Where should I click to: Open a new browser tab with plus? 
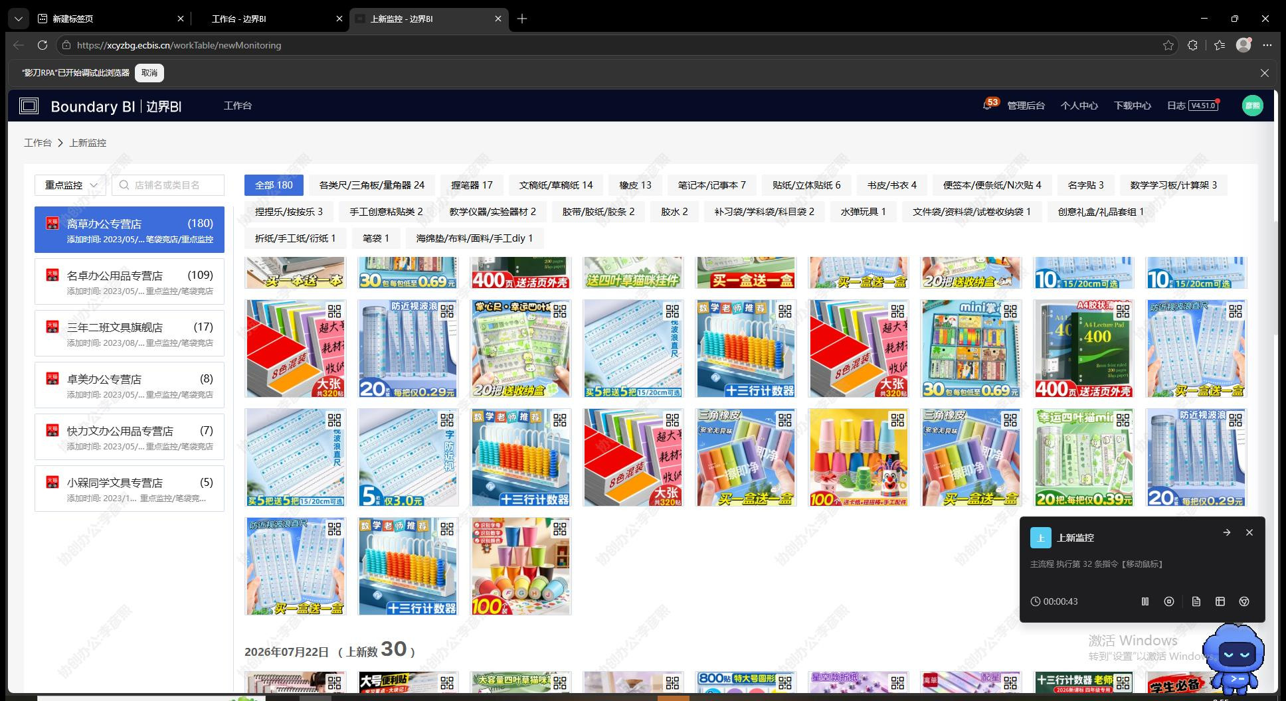point(522,19)
